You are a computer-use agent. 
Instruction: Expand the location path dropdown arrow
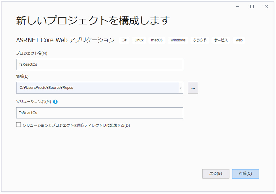181,88
